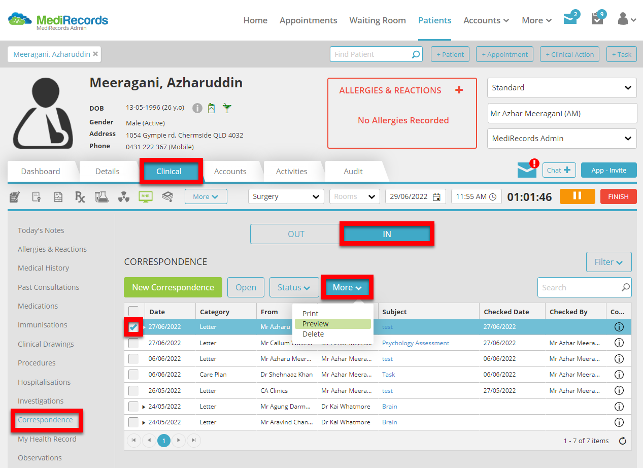Click the App - Invite button

click(x=608, y=170)
